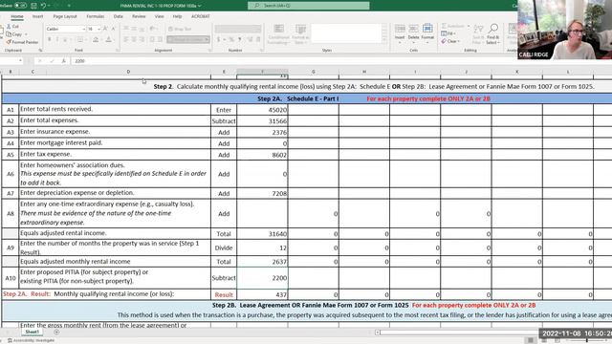Click the Percent Style icon
This screenshot has height=344, width=612.
pyautogui.click(x=231, y=39)
